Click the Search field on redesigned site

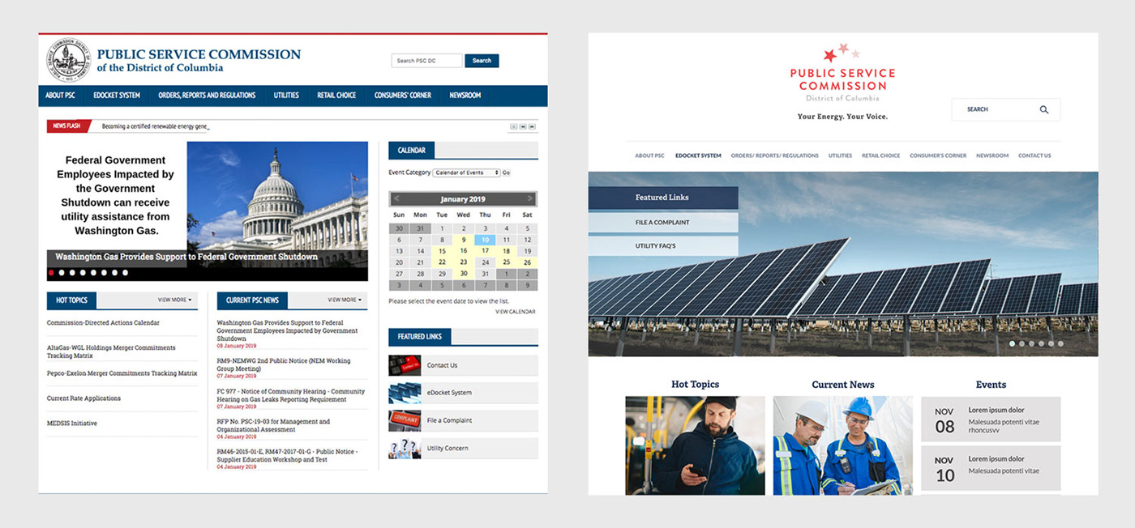(1006, 109)
